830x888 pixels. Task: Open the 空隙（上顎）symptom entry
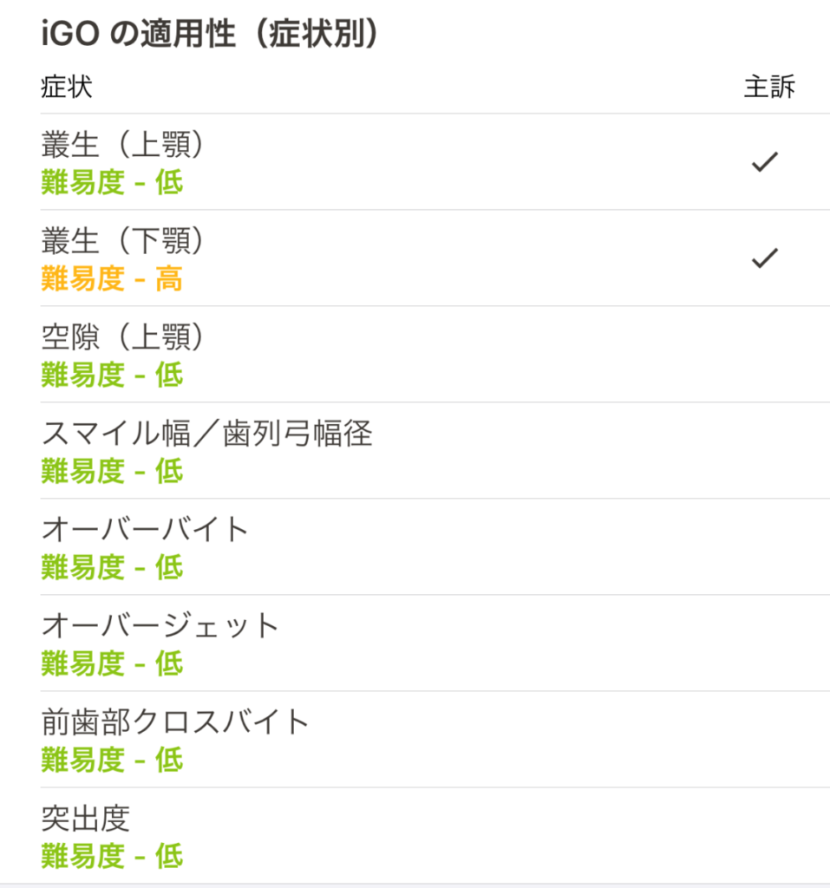[x=435, y=355]
